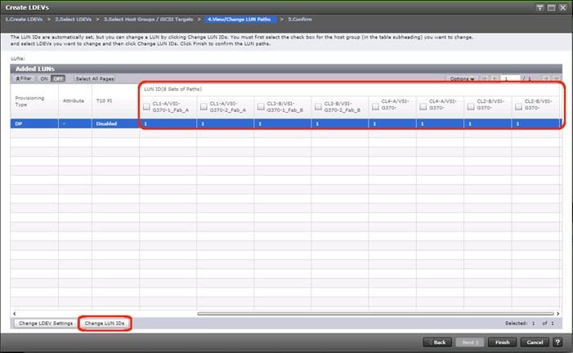Go to previous page of Added LUNs
The width and height of the screenshot is (573, 353).
[x=495, y=78]
